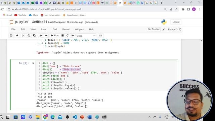Insert cell below with plus icon
215x121 pixels.
click(x=17, y=36)
